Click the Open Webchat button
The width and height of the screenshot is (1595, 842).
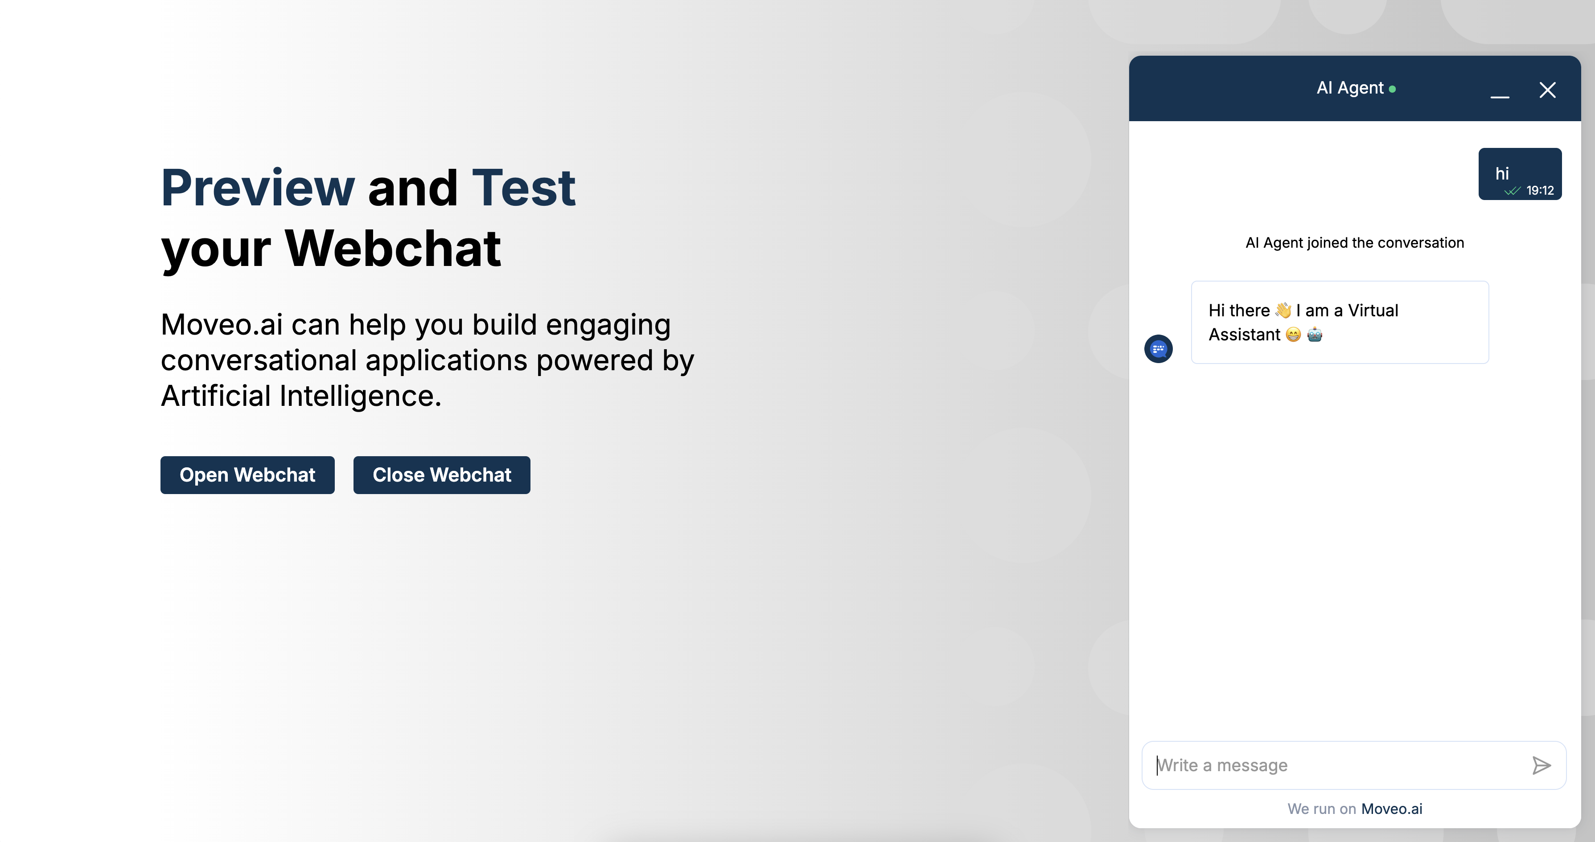247,474
